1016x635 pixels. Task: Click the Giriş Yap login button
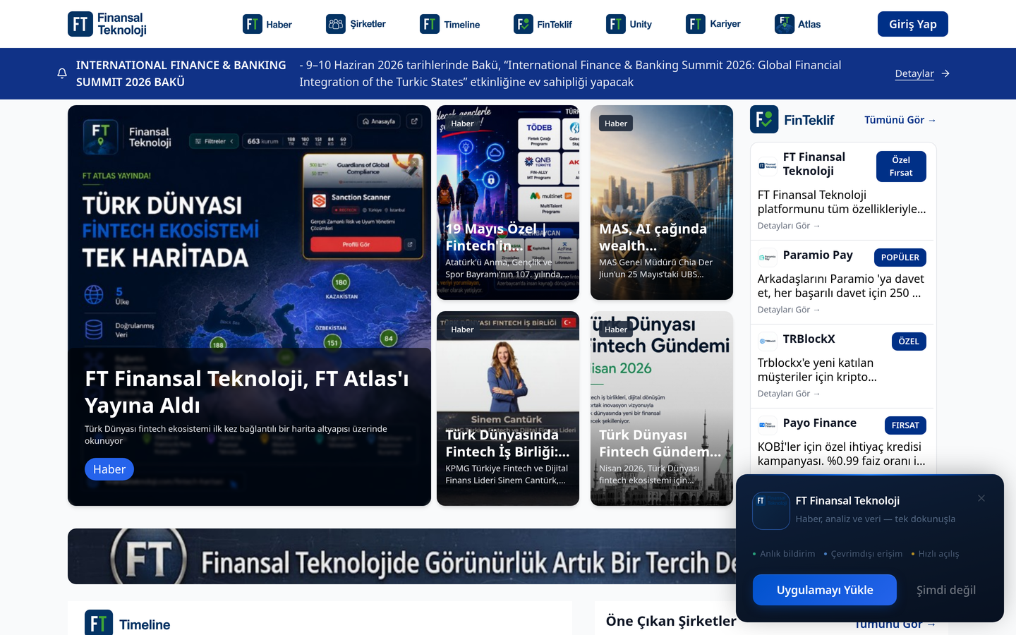[x=913, y=24]
